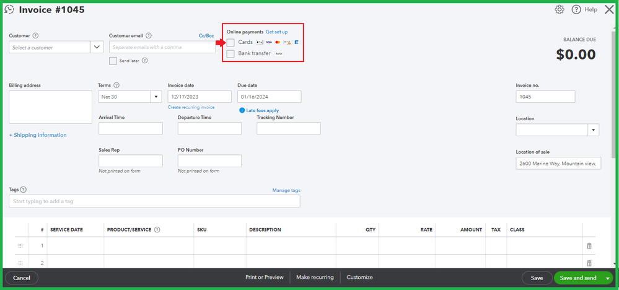Image resolution: width=619 pixels, height=290 pixels.
Task: Click the help icon next to Customer
Action: (x=35, y=35)
